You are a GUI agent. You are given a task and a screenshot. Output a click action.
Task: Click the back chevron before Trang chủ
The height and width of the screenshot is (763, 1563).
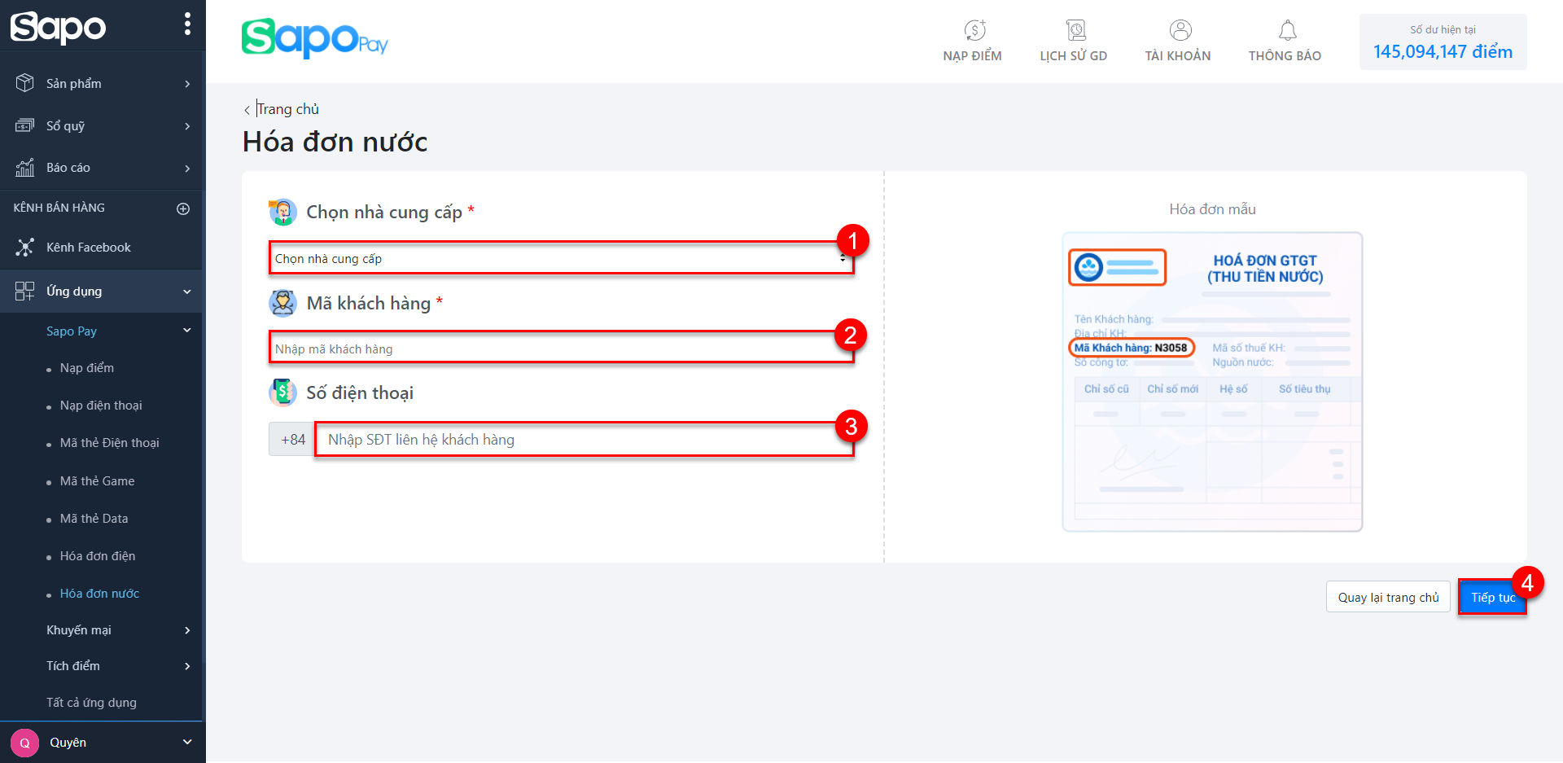(247, 110)
